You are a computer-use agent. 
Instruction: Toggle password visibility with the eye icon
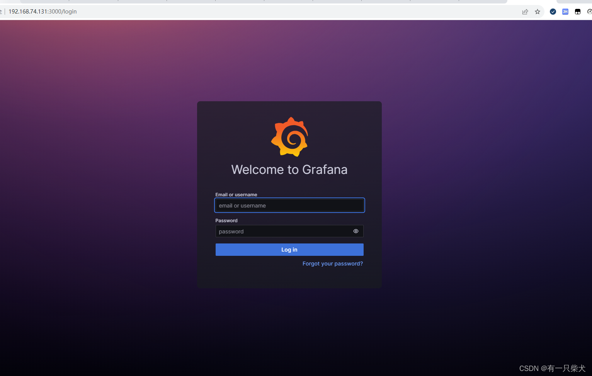point(356,231)
